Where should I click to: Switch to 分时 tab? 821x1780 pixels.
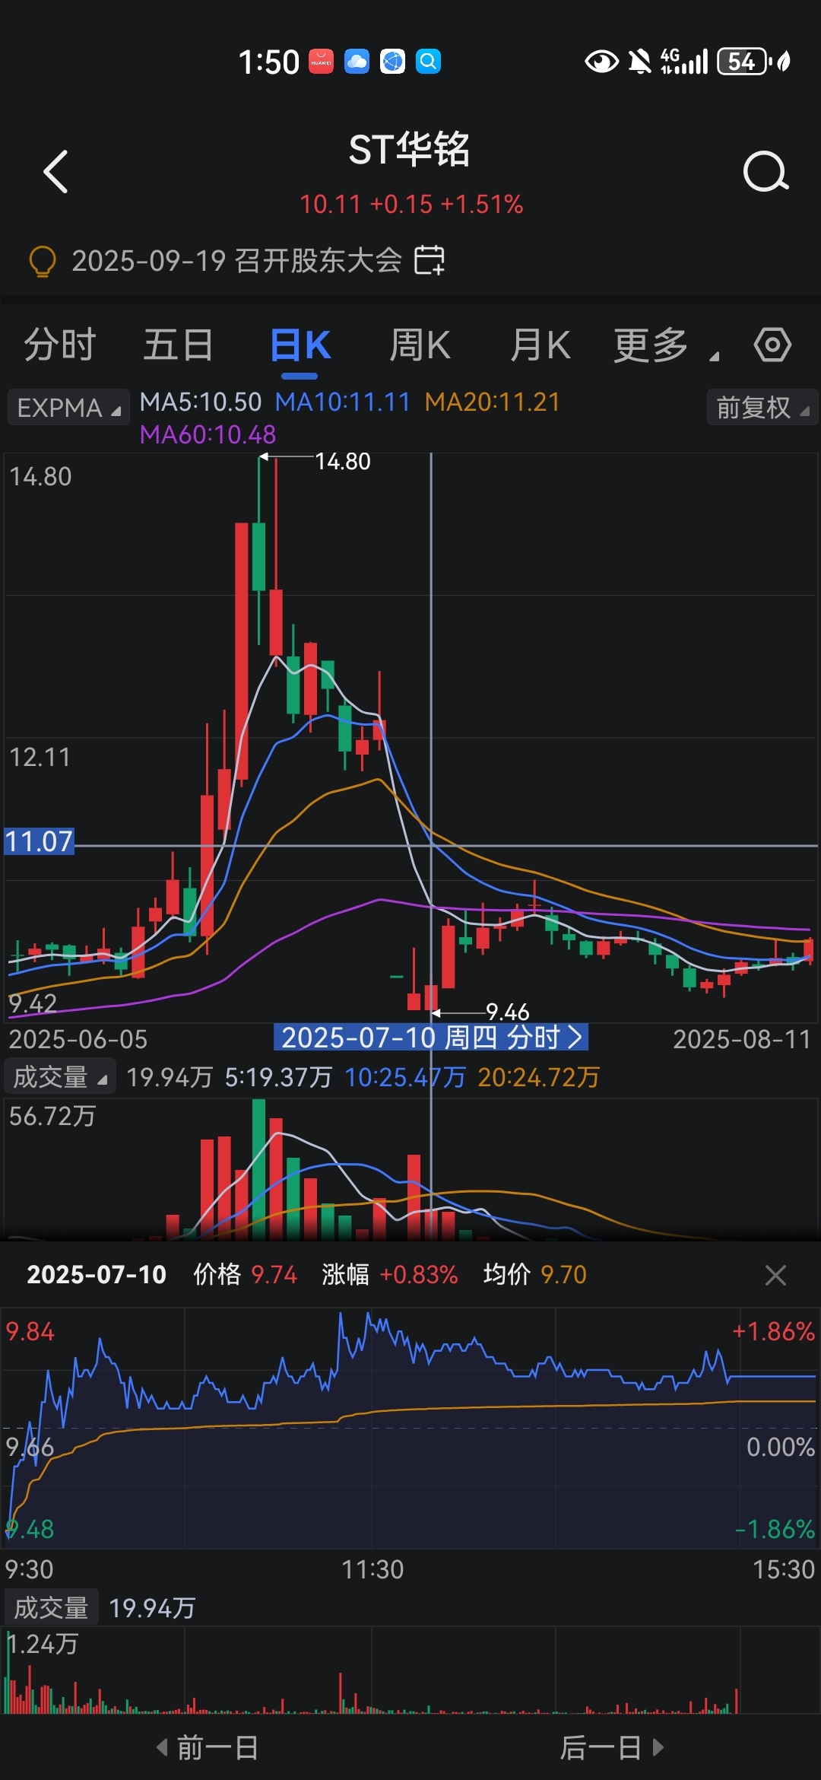click(x=60, y=345)
